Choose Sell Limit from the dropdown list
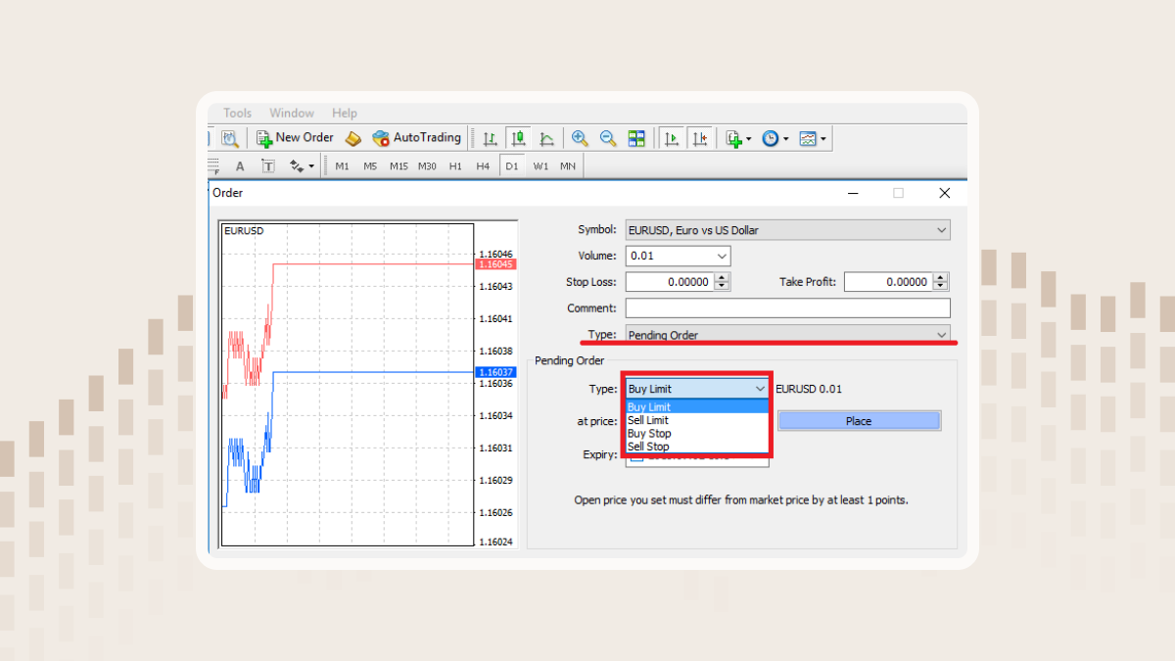The image size is (1175, 661). 697,420
